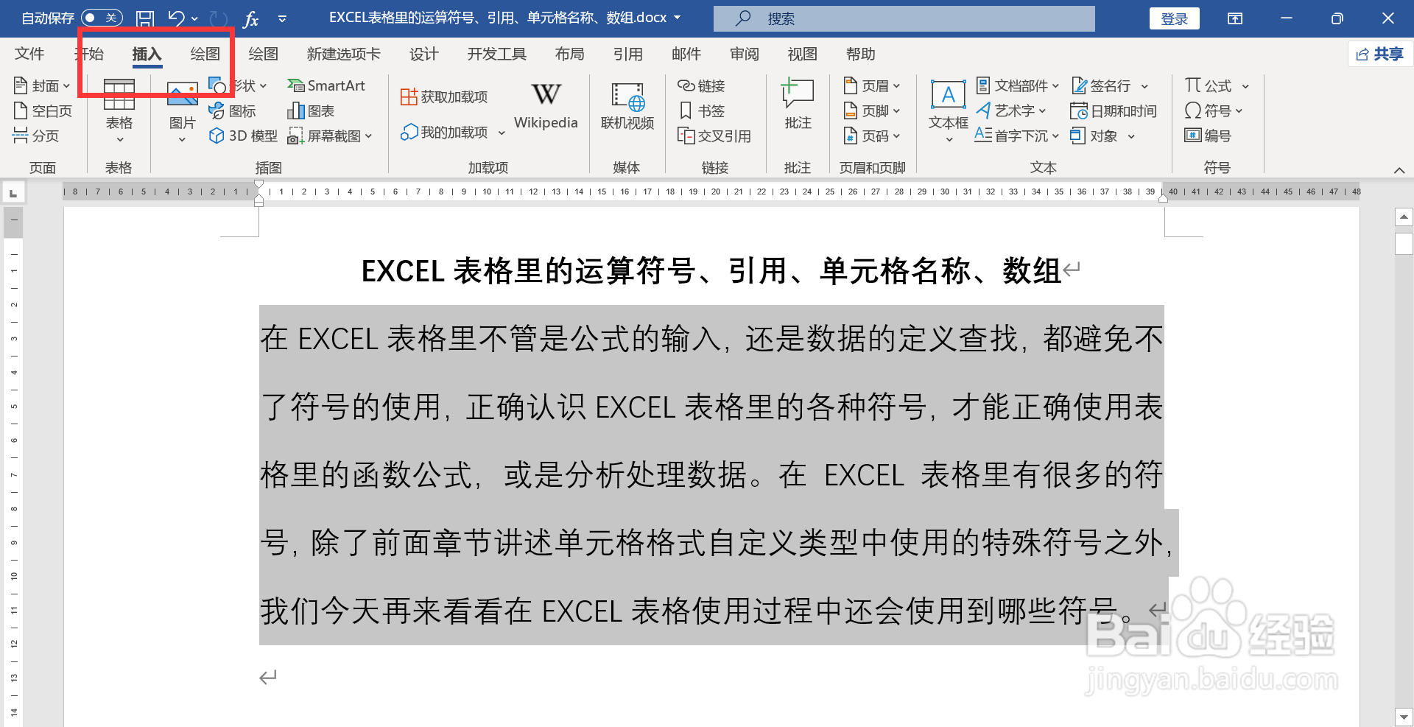Screen dimensions: 1414x727
Task: Open the 文件 tab
Action: point(29,54)
